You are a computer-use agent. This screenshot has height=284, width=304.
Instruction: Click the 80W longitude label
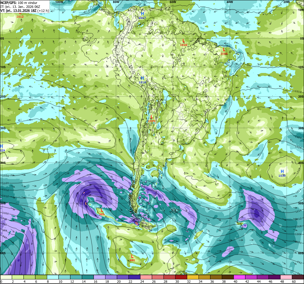pyautogui.click(x=116, y=2)
